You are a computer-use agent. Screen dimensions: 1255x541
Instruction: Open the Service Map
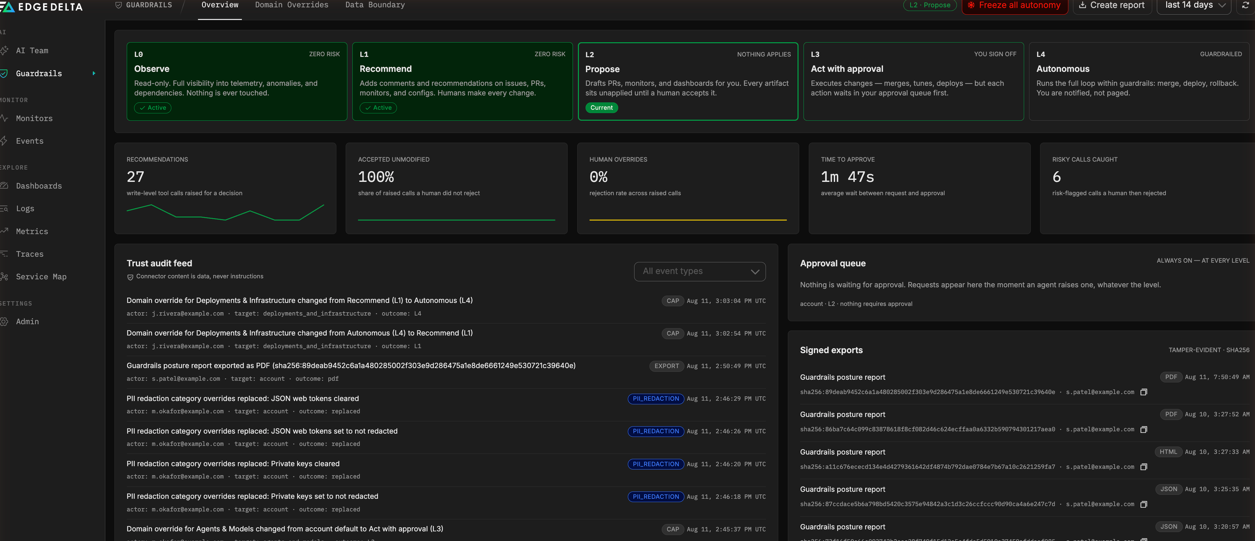(x=41, y=276)
